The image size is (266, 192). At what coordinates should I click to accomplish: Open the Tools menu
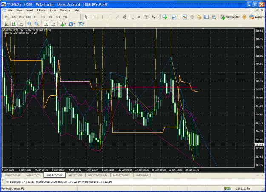pos(53,10)
